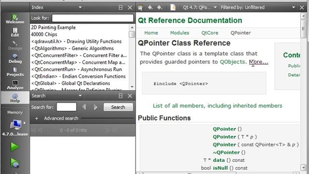309x174 pixels.
Task: Select <QtEndian> Endian Conversion Functions entry
Action: 78,76
